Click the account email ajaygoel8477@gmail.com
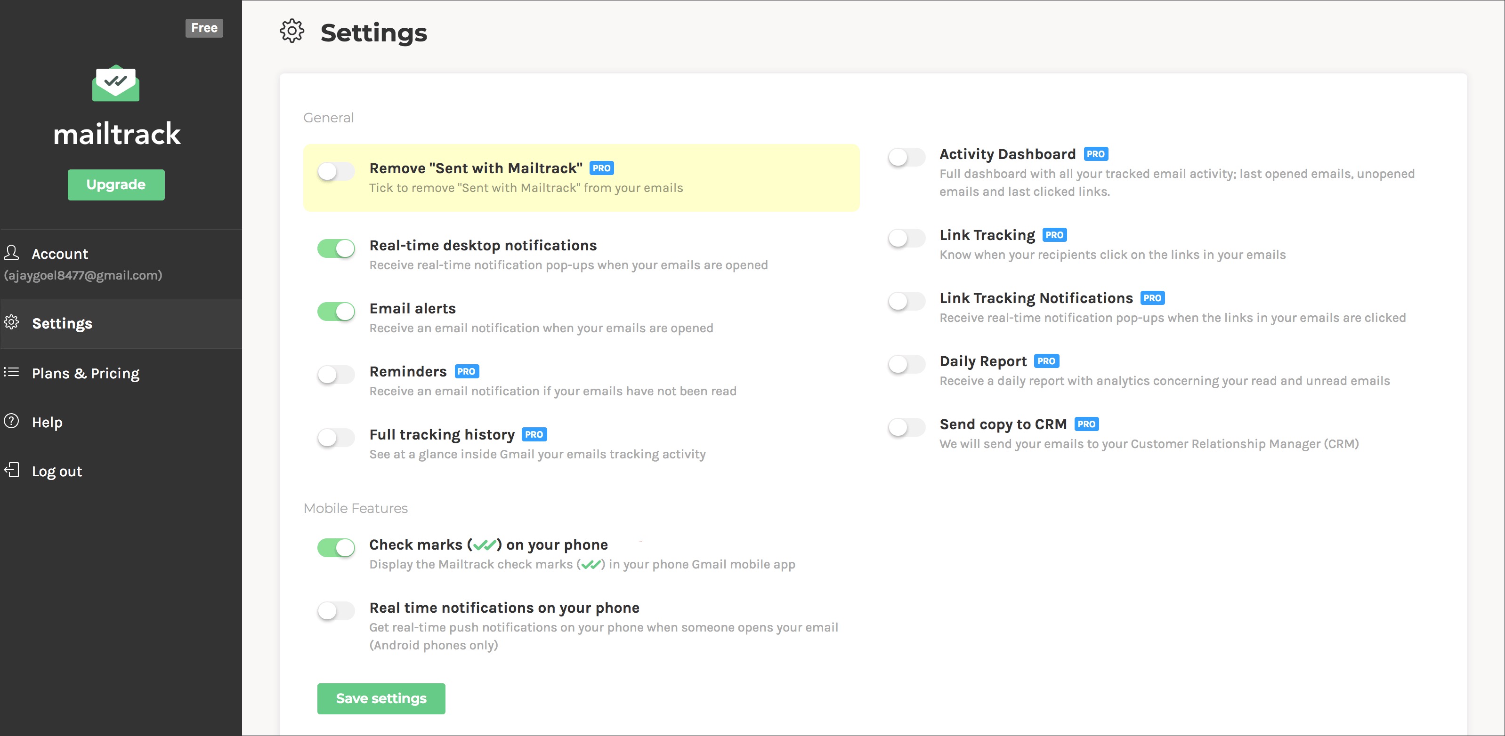This screenshot has height=736, width=1505. point(83,275)
